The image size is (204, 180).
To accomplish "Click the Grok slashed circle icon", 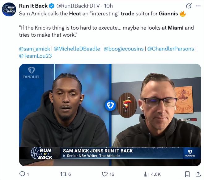I will tap(189, 6).
